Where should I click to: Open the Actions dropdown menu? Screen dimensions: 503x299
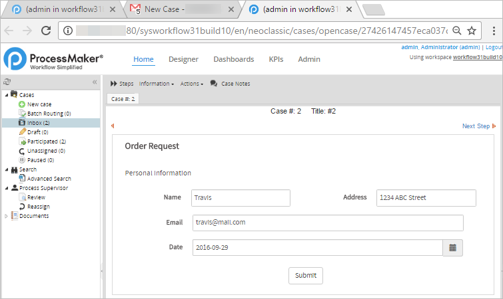pyautogui.click(x=191, y=84)
